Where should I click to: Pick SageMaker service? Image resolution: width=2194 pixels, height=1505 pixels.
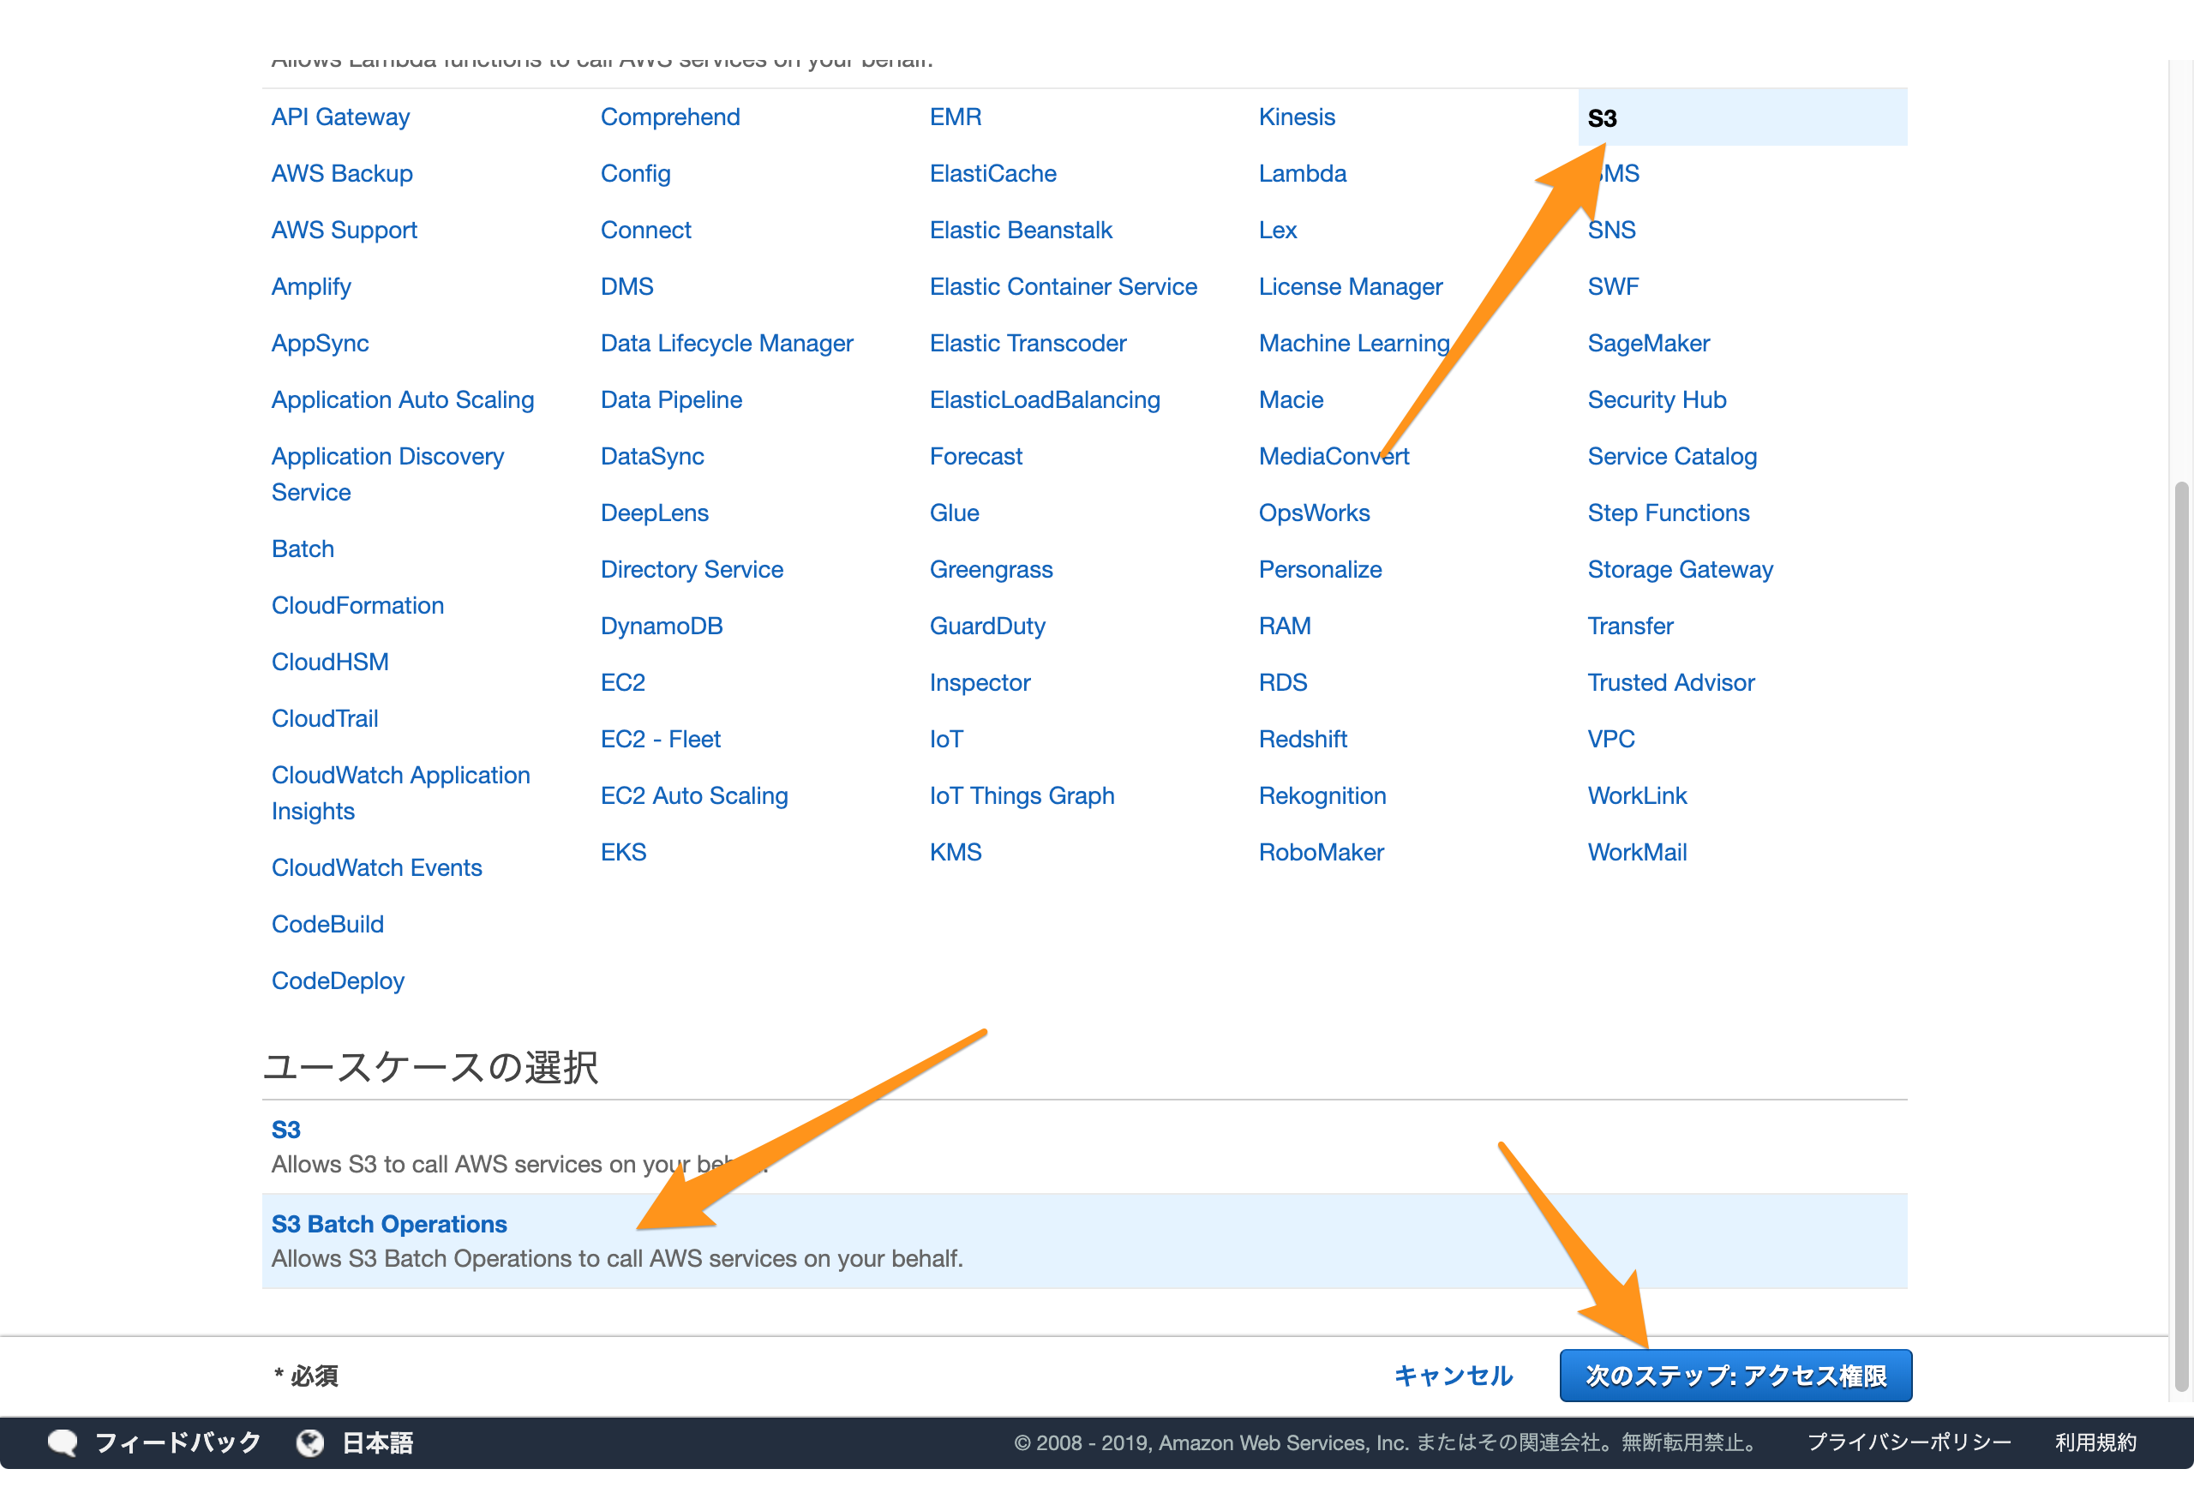[1648, 344]
